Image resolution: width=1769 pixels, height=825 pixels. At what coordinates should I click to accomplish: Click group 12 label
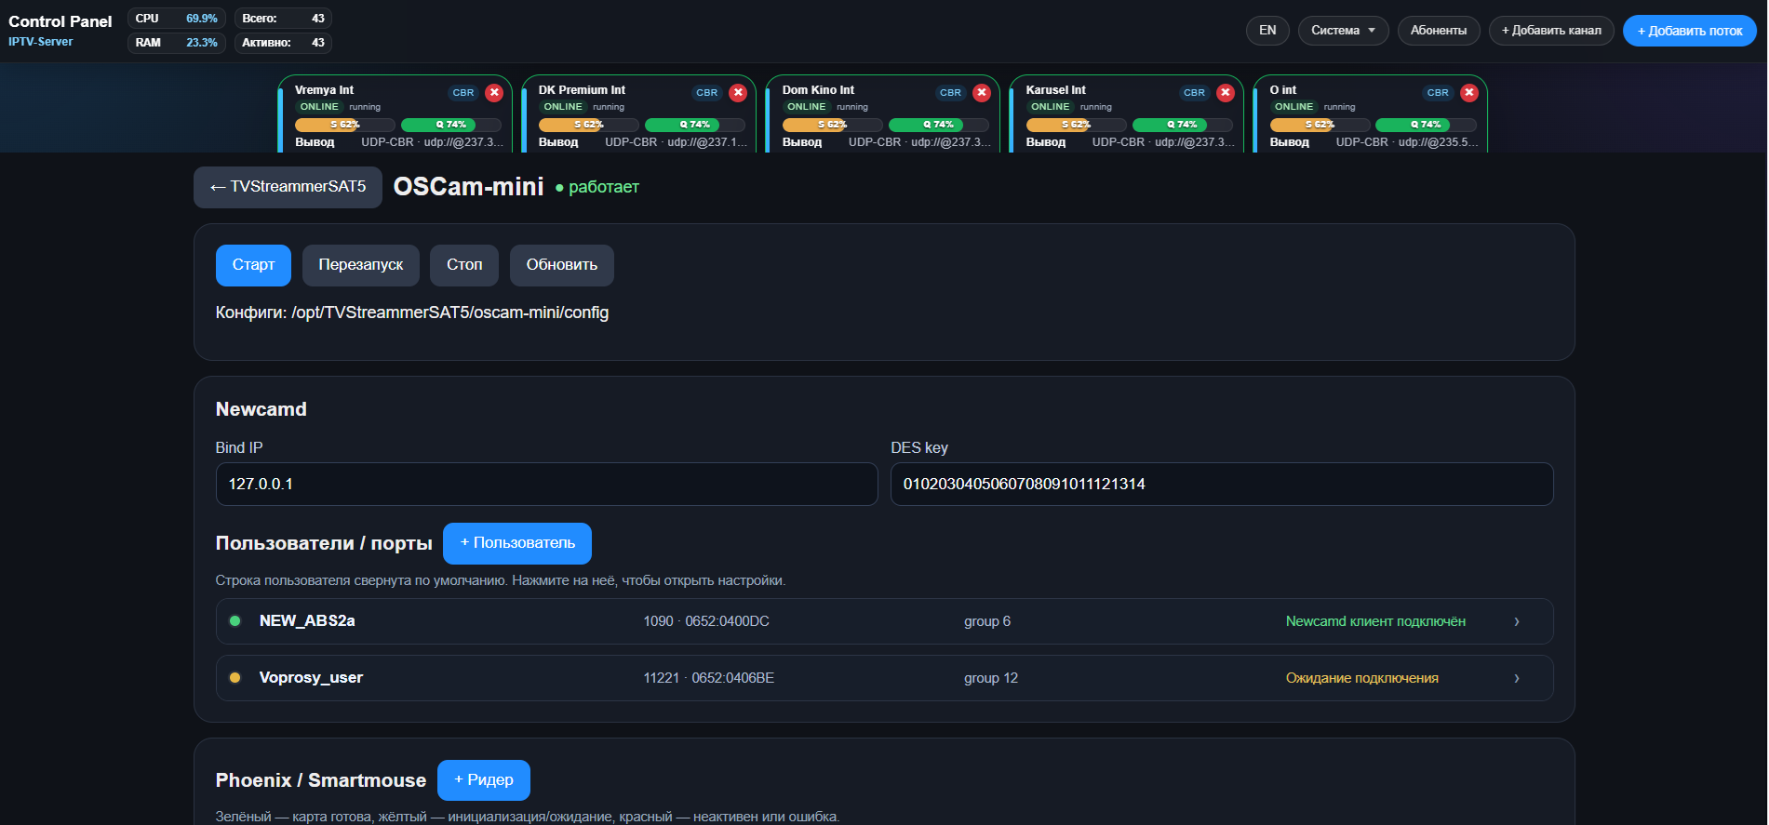click(991, 678)
